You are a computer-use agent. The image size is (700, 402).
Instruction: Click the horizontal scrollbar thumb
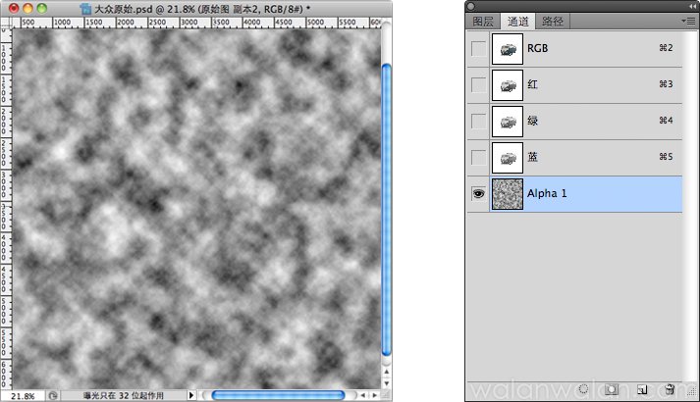(x=278, y=395)
